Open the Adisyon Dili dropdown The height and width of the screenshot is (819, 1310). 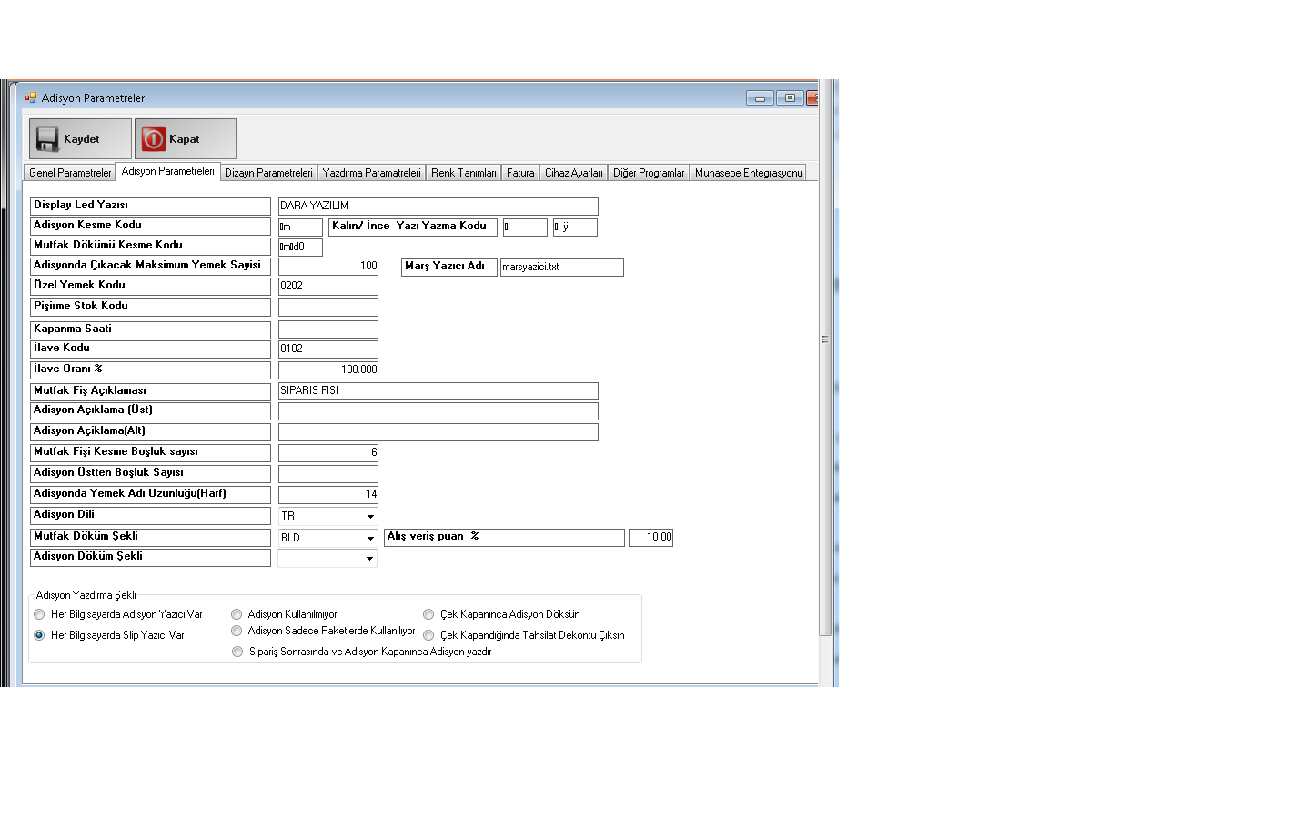point(370,516)
